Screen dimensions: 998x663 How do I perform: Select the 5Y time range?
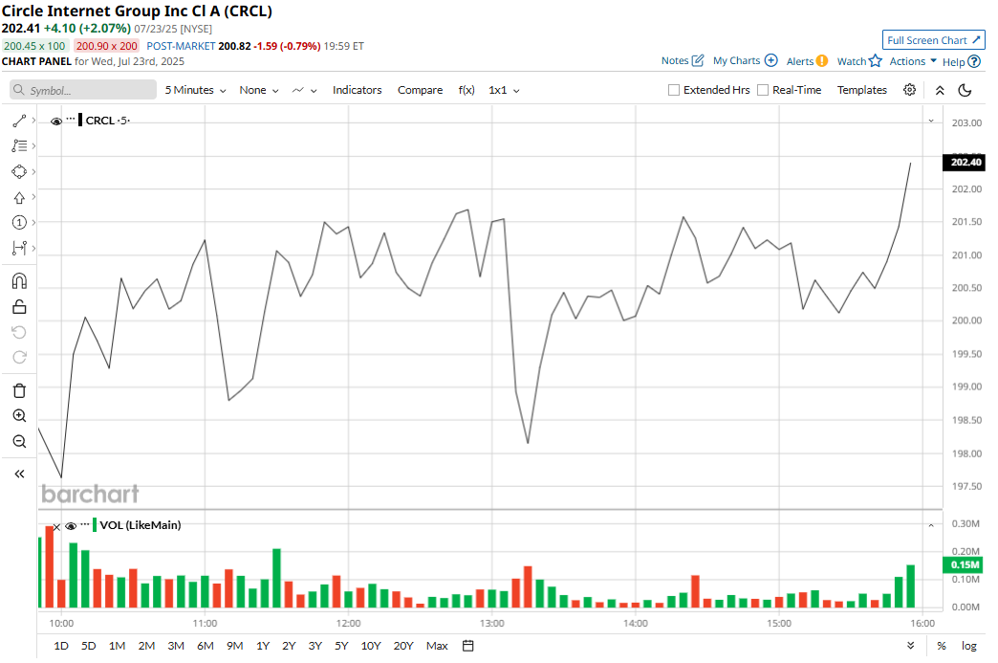click(x=341, y=646)
